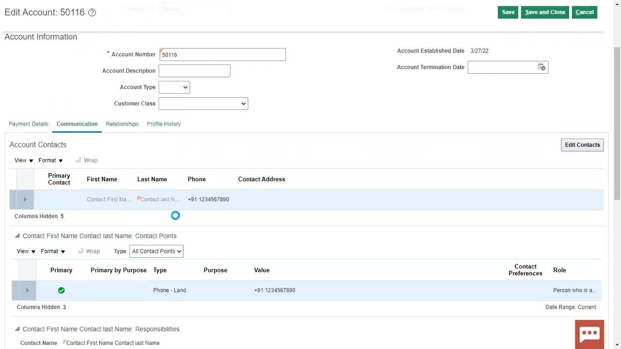Click the primary green checkmark in contact points
Image resolution: width=621 pixels, height=349 pixels.
[x=61, y=290]
